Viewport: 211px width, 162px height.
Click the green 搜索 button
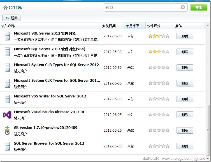click(x=199, y=7)
